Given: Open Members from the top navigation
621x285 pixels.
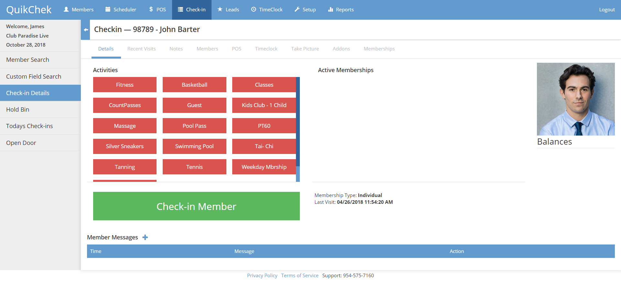Looking at the screenshot, I should click(79, 10).
